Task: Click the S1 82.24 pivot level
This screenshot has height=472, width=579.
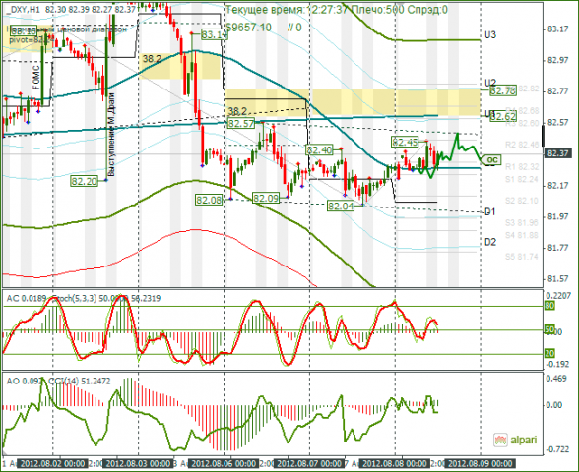Action: pyautogui.click(x=522, y=179)
